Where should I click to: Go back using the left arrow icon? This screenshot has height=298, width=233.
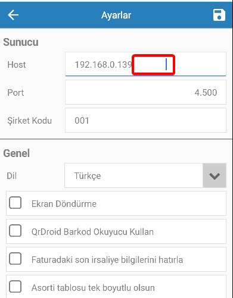click(x=13, y=15)
